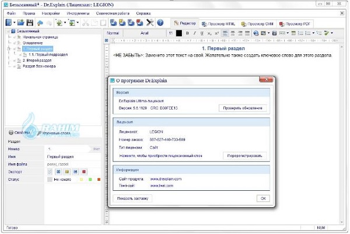Click the cloud upload toolbar icon
350x234 pixels.
(x=40, y=23)
